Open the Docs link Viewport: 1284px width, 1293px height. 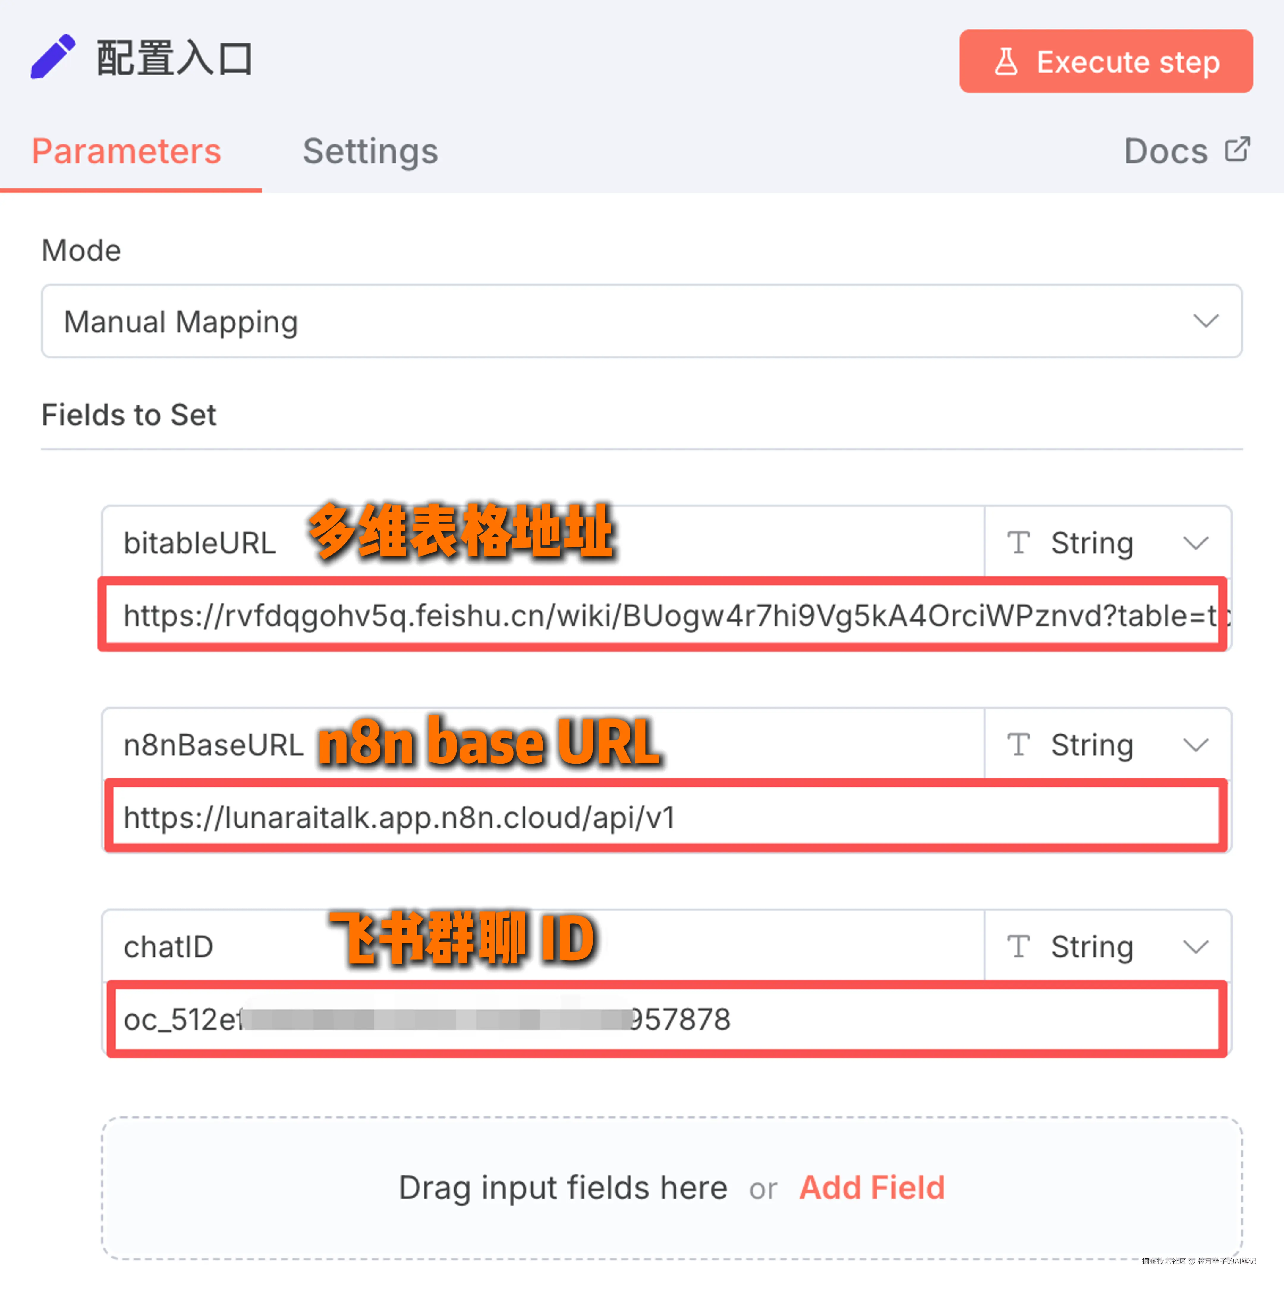point(1166,151)
